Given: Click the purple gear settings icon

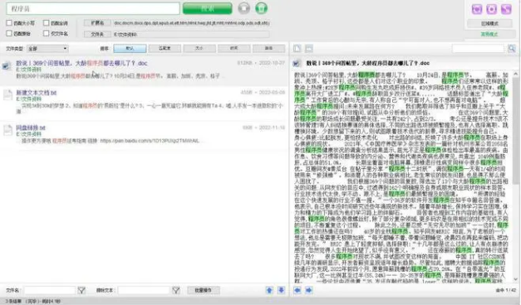Looking at the screenshot, I should click(x=491, y=9).
